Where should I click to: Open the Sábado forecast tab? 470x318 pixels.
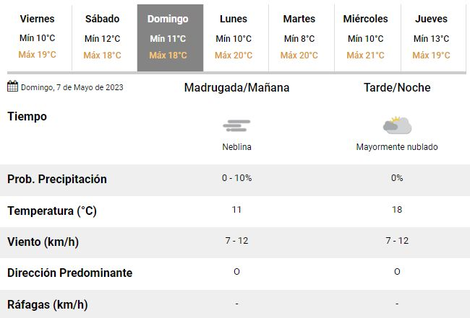coord(102,37)
